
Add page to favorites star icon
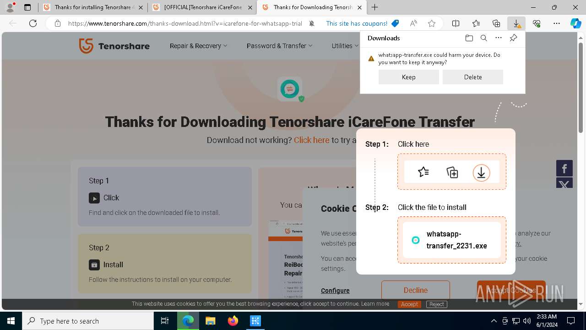click(x=431, y=23)
